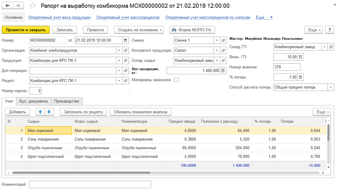Image resolution: width=338 pixels, height=189 pixels.
Task: Add document to favorites with star icon
Action: tap(32, 6)
